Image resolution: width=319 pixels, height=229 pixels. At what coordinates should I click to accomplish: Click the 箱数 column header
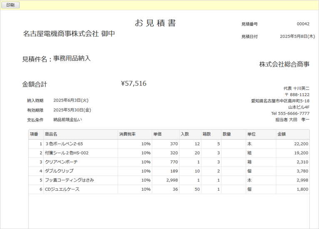pyautogui.click(x=207, y=134)
